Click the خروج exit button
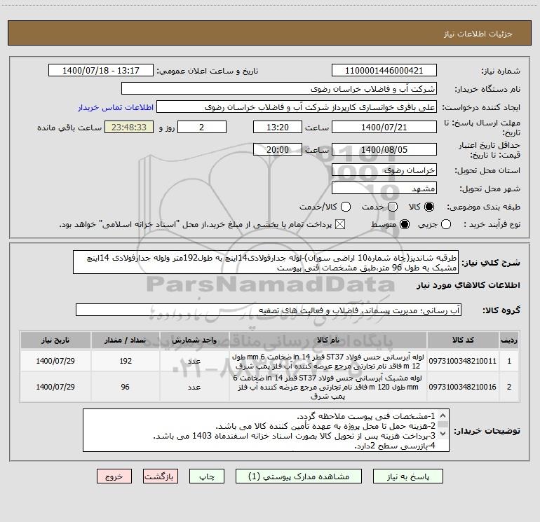 point(114,476)
